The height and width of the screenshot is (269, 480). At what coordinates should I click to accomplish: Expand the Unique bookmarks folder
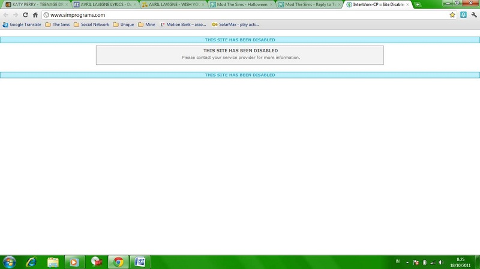pos(124,25)
